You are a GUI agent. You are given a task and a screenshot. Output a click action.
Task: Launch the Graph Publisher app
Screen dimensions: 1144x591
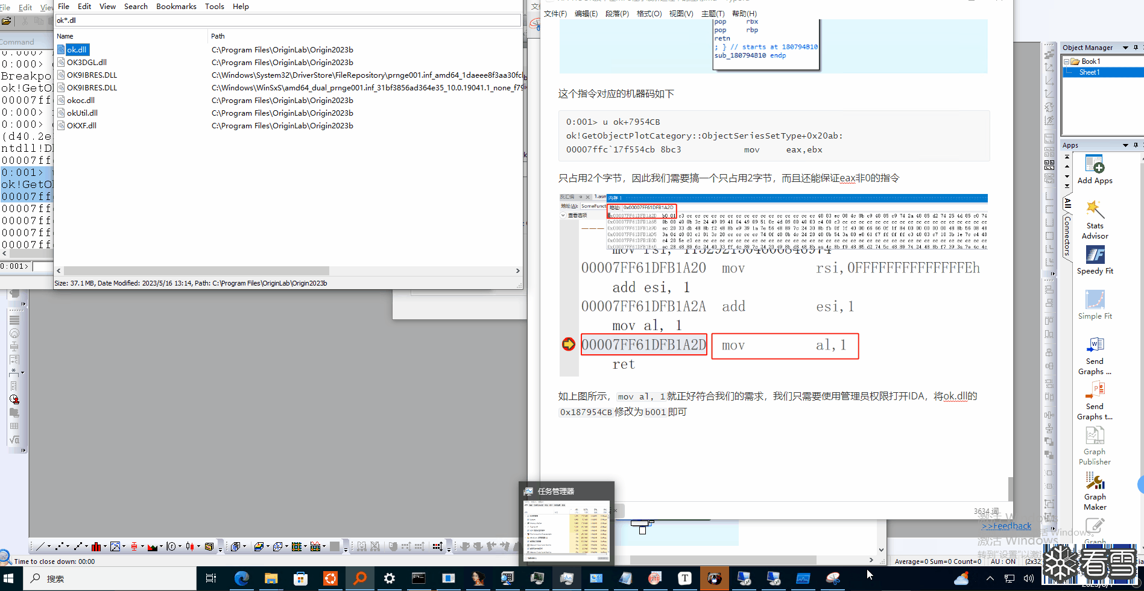1095,446
